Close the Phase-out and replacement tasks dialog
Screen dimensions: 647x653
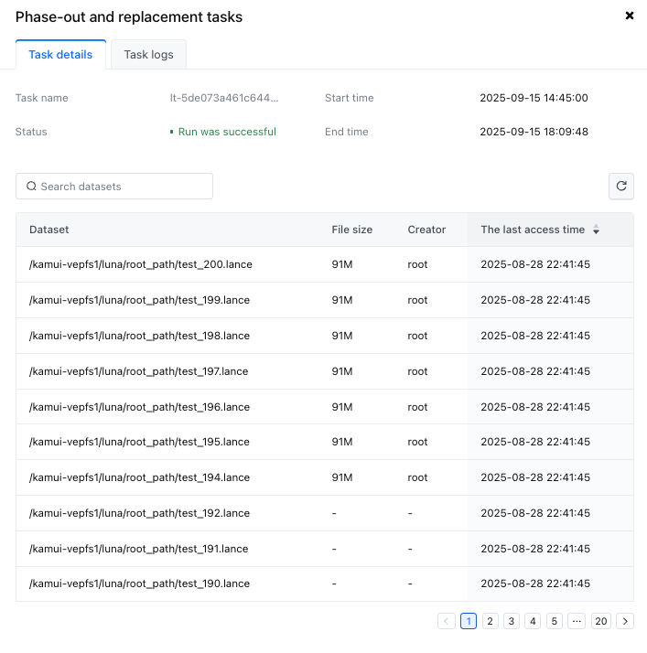[x=629, y=16]
